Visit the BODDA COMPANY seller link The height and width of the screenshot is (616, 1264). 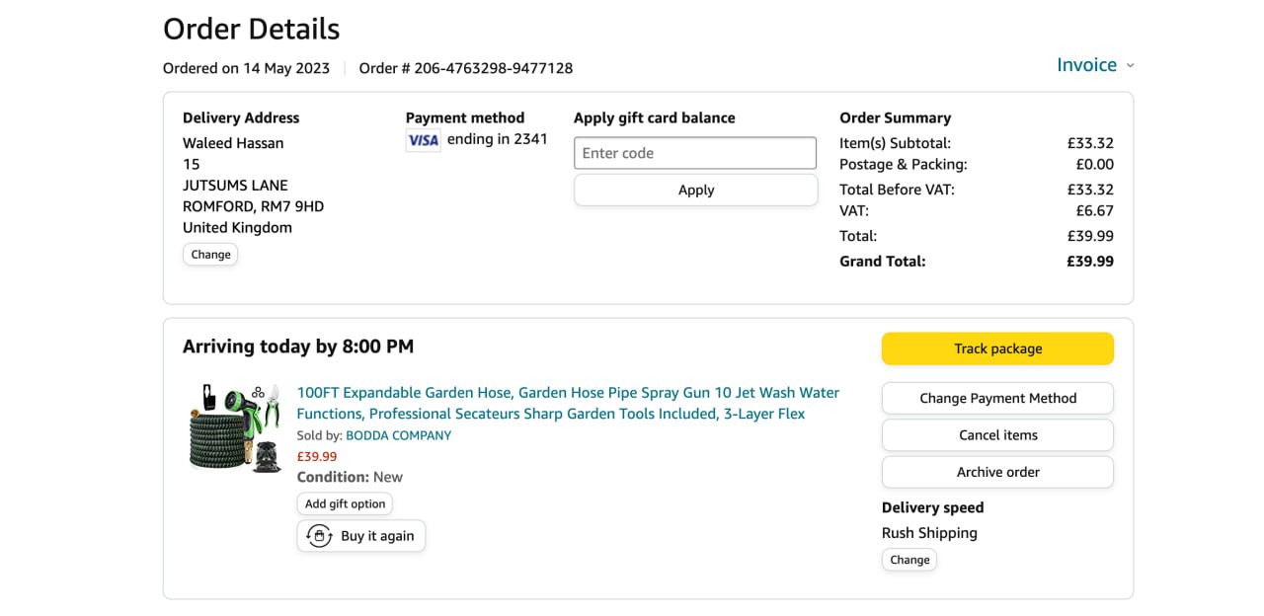coord(398,435)
